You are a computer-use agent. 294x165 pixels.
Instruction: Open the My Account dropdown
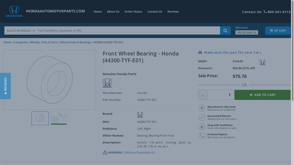coord(247,33)
